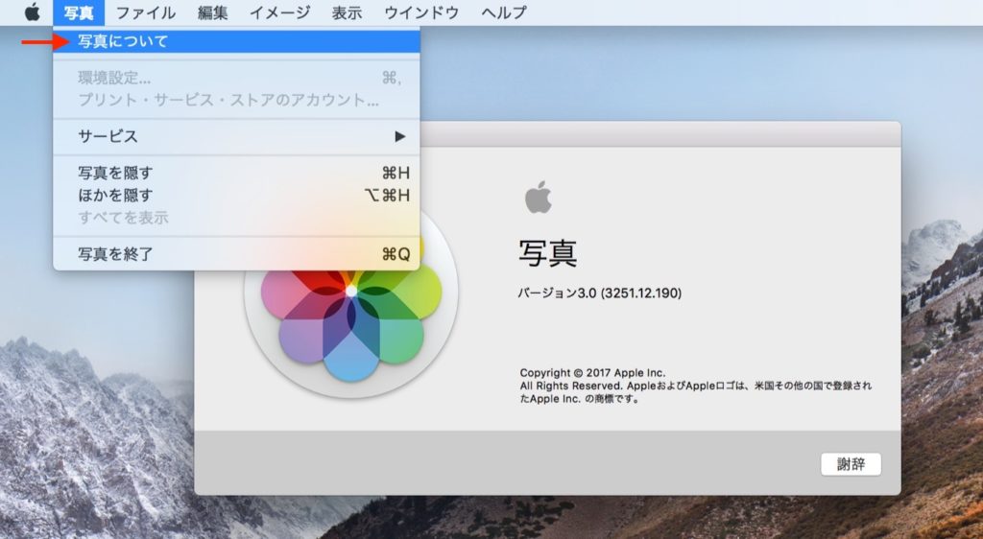Select すべてを表示 menu entry

click(x=236, y=218)
